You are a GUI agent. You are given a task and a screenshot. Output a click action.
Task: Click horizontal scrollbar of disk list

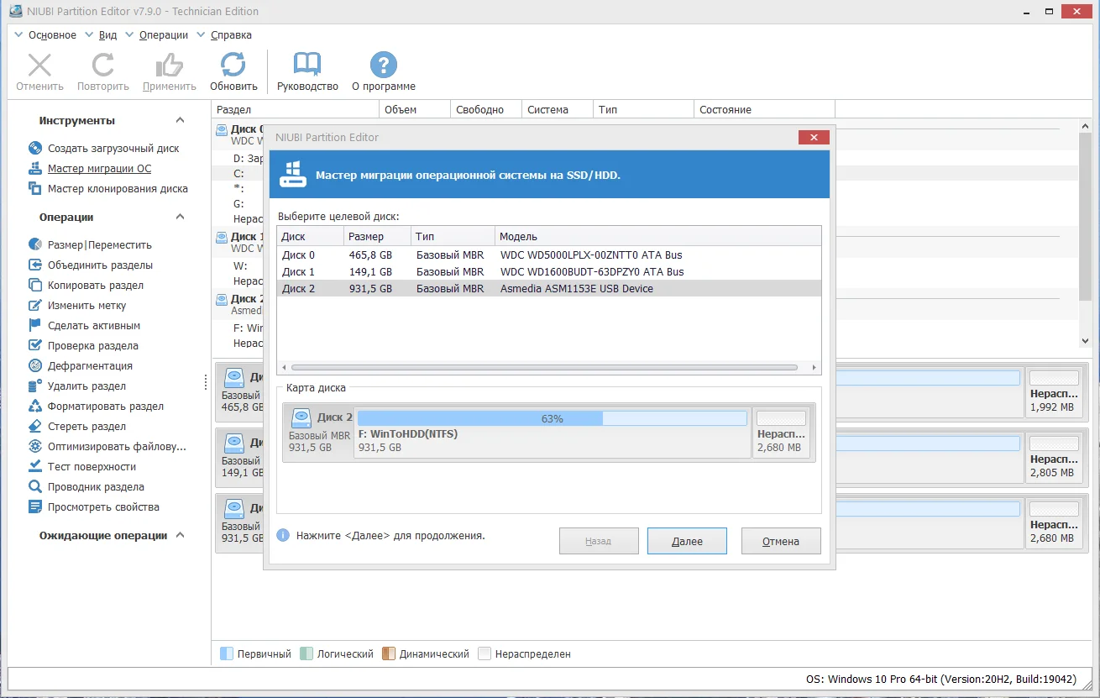tap(544, 368)
